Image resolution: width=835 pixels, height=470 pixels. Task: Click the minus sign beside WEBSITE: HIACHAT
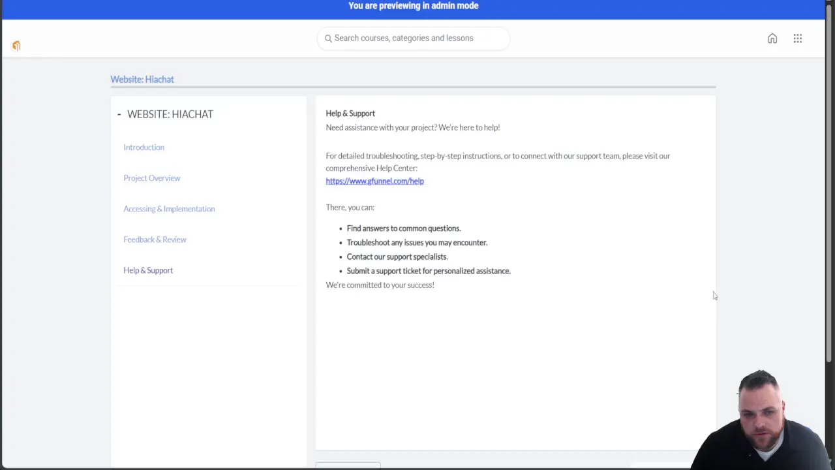119,114
